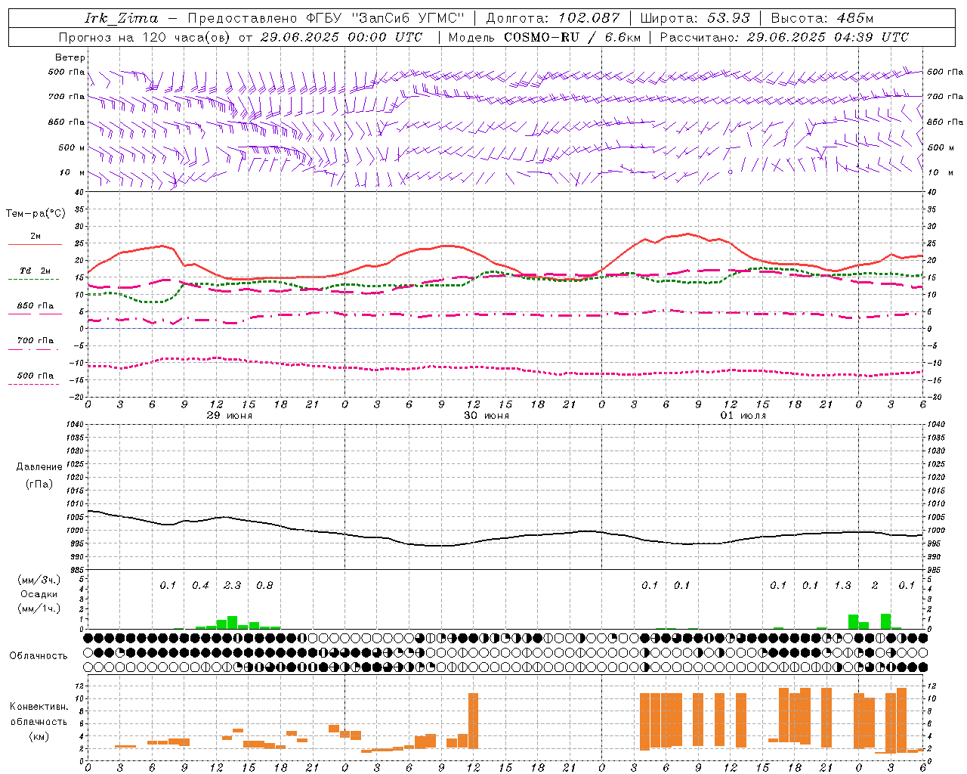This screenshot has height=774, width=967.
Task: Click the (гПа) pressure unit label
Action: tap(39, 484)
